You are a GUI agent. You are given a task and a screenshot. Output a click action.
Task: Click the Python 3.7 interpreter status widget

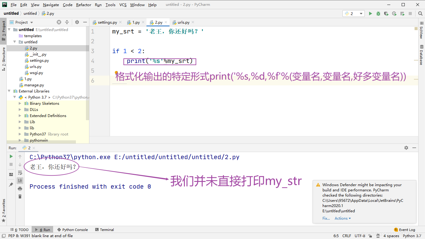pos(412,236)
